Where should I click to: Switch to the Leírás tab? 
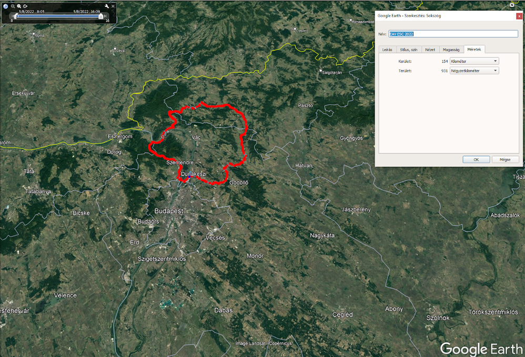[387, 49]
